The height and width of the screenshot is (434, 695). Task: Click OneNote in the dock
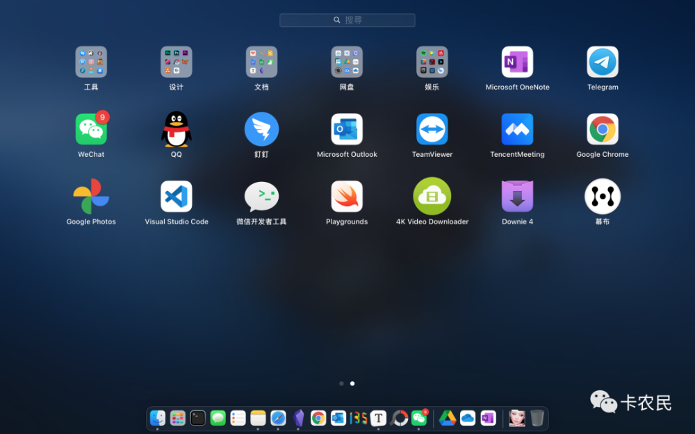(x=488, y=418)
